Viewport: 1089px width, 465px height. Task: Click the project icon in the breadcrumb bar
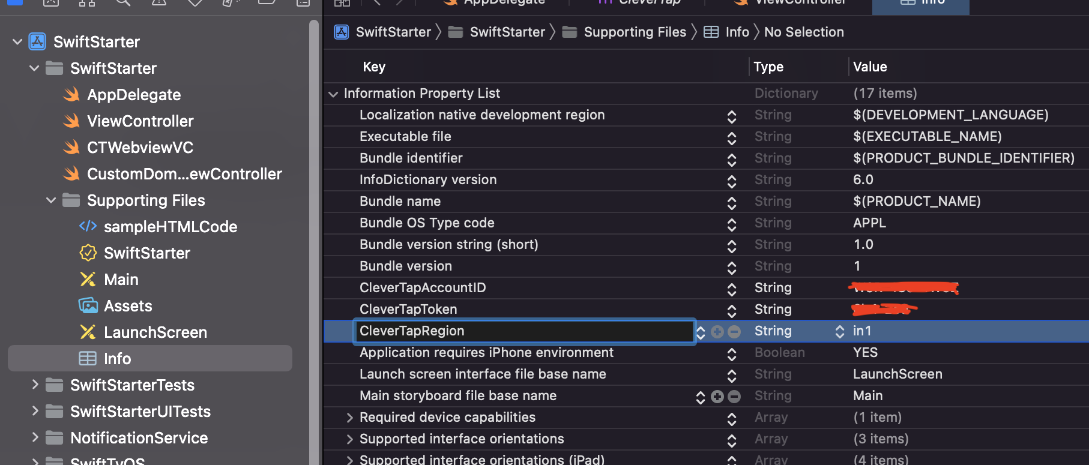tap(342, 32)
